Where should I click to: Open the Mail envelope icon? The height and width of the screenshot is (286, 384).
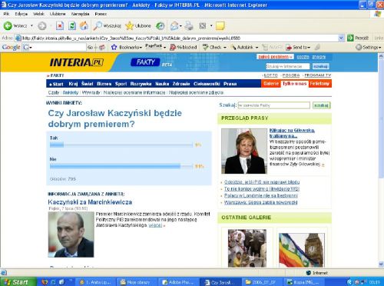174,25
